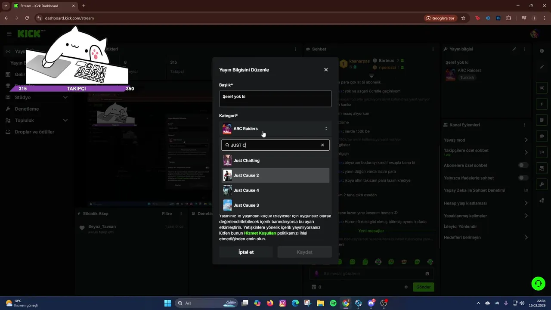Click the category search box
This screenshot has width=551, height=310.
tap(275, 145)
